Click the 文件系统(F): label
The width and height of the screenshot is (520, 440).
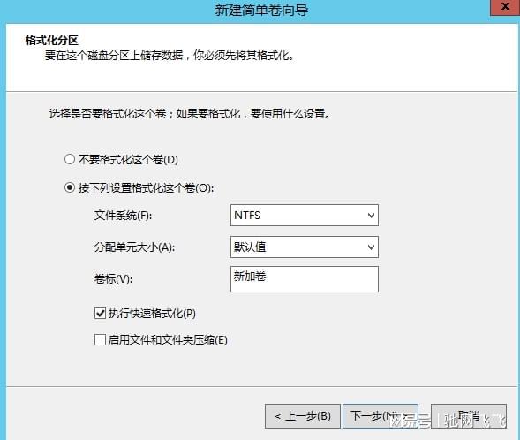123,216
